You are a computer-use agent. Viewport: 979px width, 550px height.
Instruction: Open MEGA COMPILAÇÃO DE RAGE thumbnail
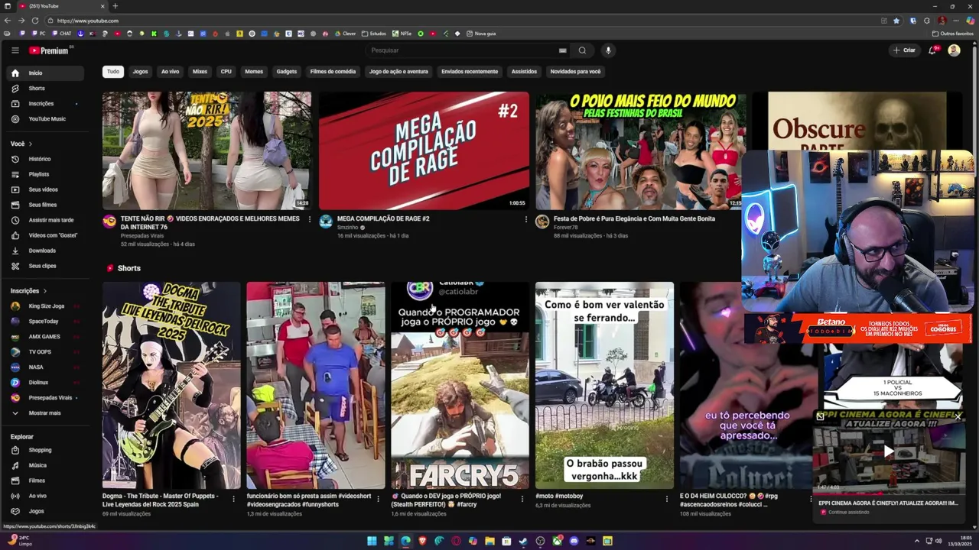(x=424, y=150)
